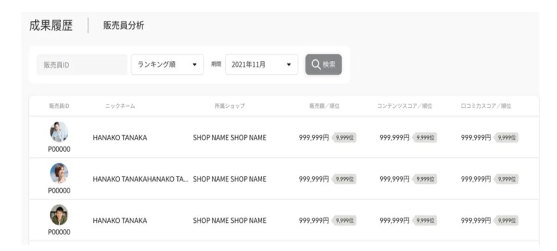The image size is (557, 251).
Task: Open the 2021年11月 period dropdown
Action: tap(262, 64)
